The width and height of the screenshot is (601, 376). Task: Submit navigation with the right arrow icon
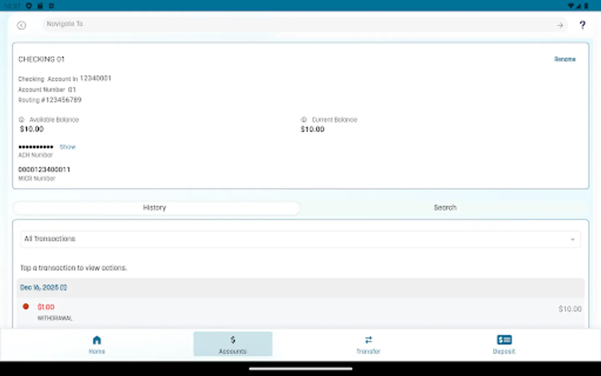[x=560, y=25]
